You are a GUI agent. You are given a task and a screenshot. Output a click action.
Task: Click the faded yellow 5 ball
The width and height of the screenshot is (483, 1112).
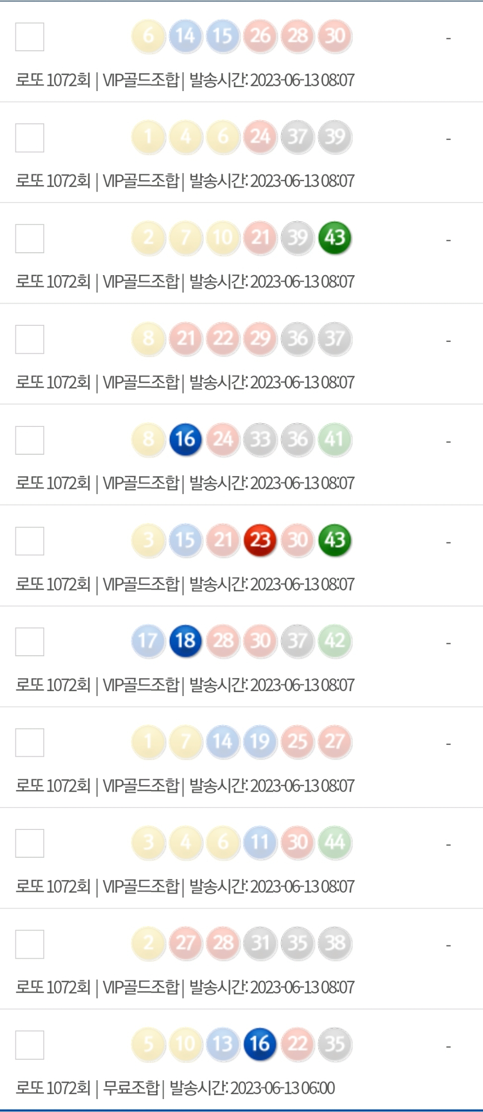click(148, 1044)
